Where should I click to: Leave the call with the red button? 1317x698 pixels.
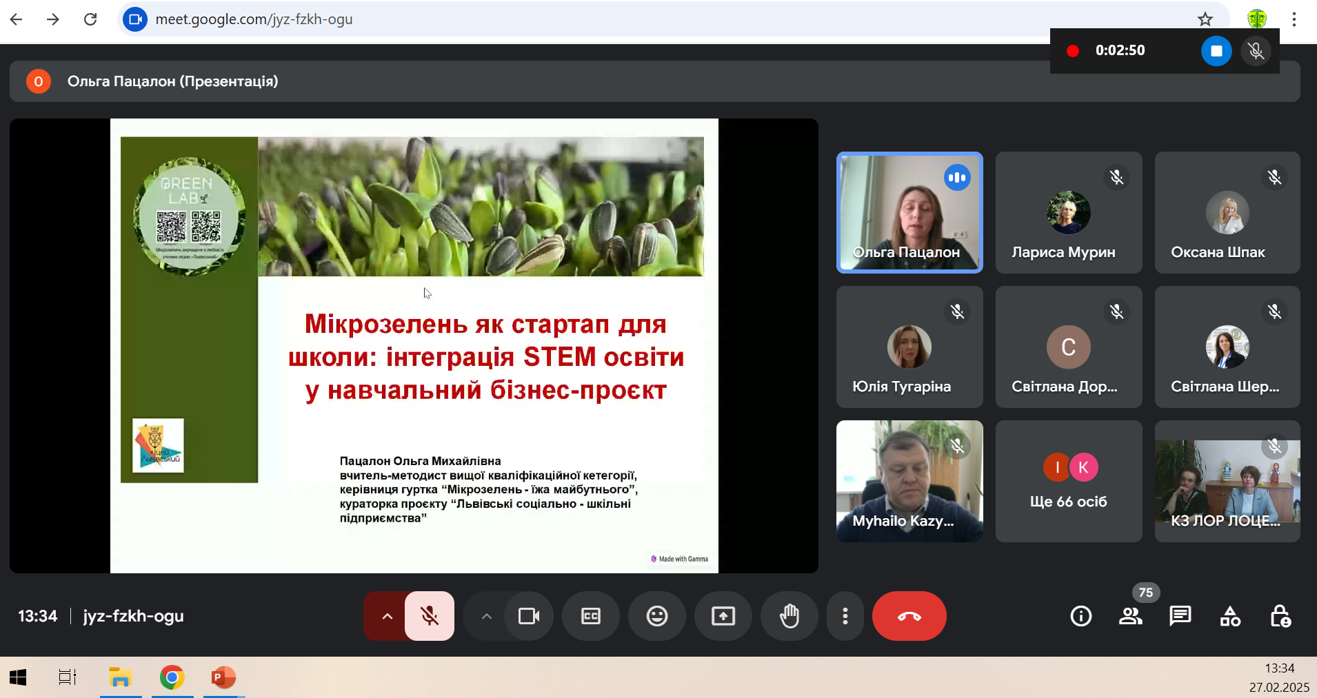click(x=909, y=616)
